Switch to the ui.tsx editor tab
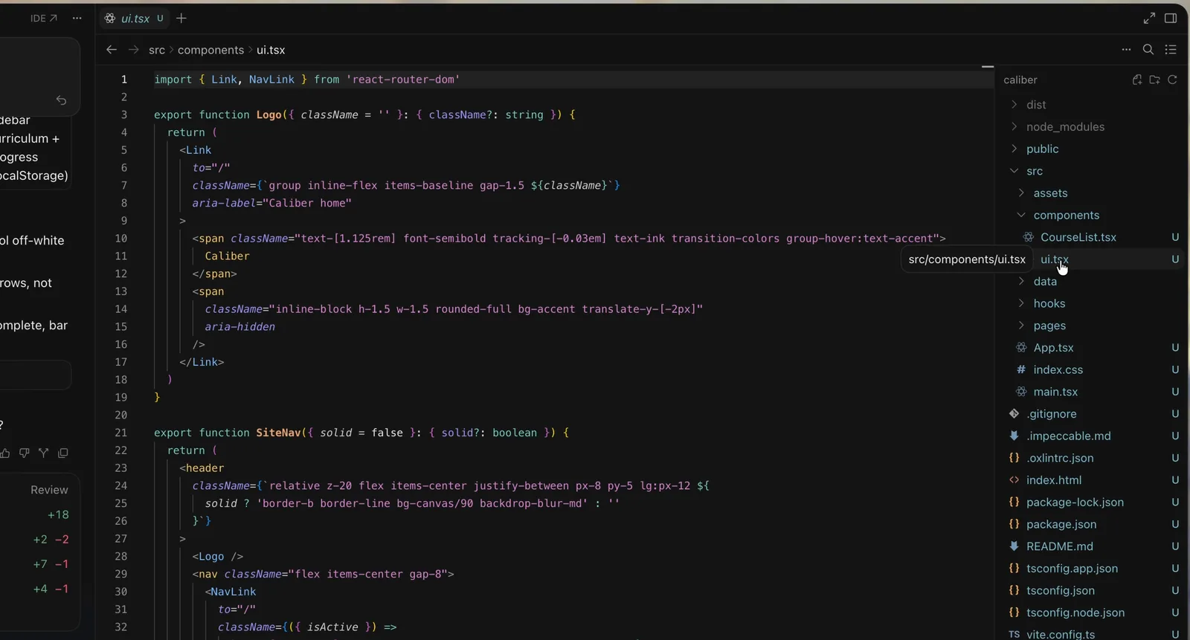The width and height of the screenshot is (1190, 640). [x=135, y=19]
